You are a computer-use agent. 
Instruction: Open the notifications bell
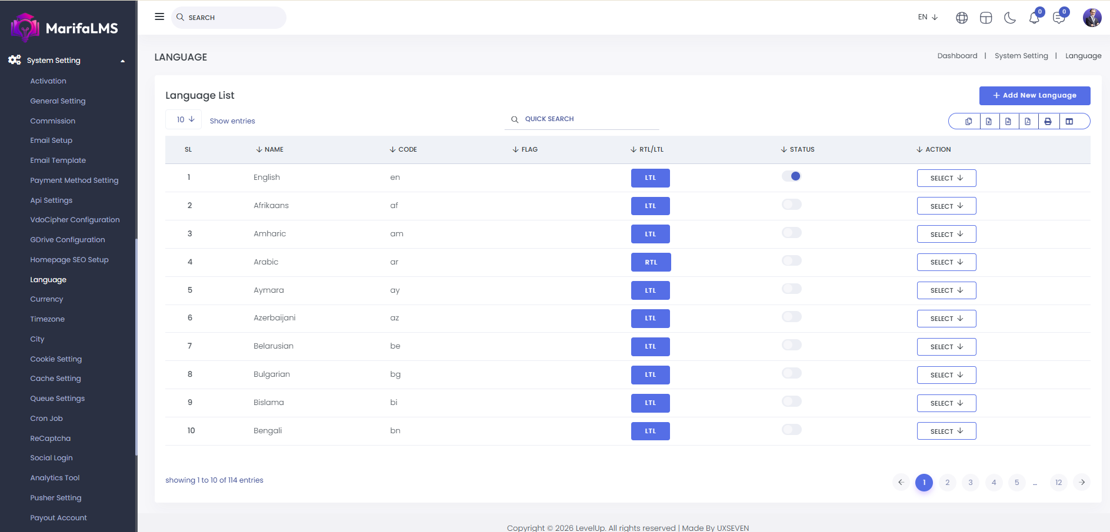[x=1034, y=18]
